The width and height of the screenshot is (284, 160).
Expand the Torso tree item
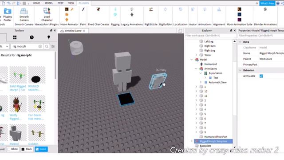(x=196, y=55)
